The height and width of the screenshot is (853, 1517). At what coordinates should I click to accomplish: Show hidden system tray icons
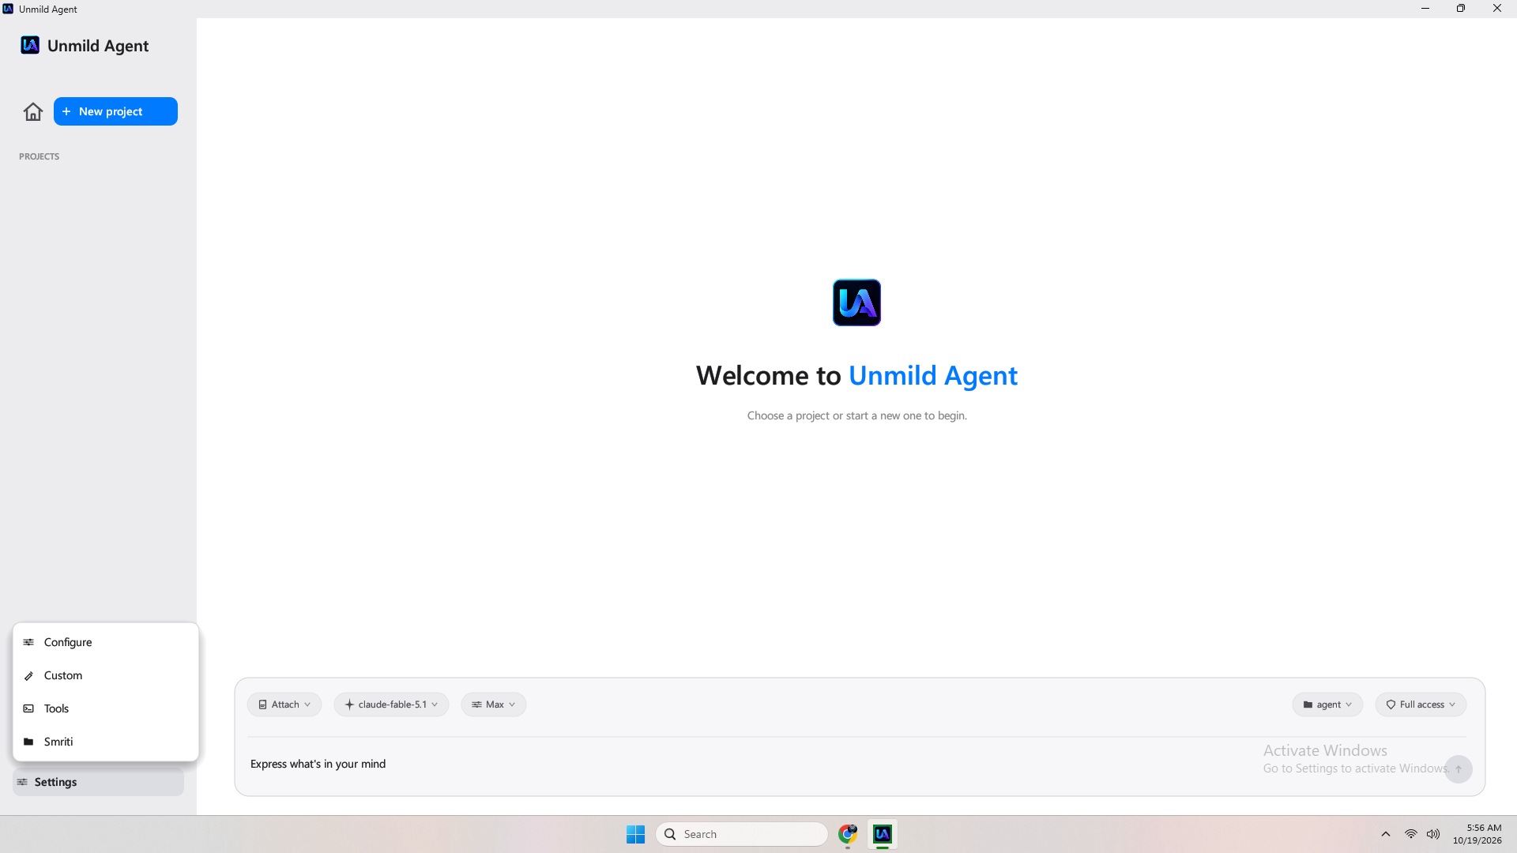[x=1386, y=834]
